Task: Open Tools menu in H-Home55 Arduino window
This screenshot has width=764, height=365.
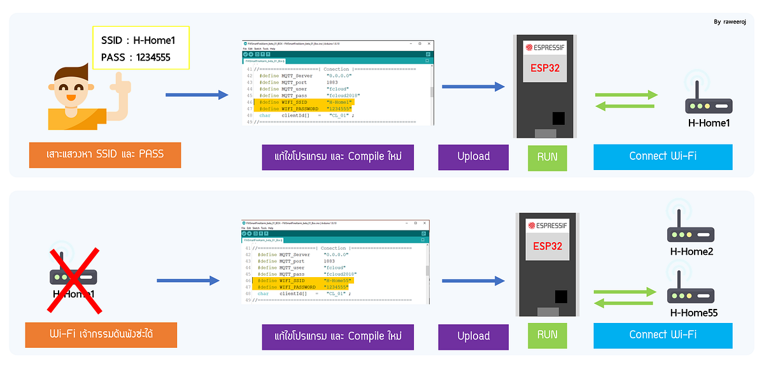Action: 264,228
